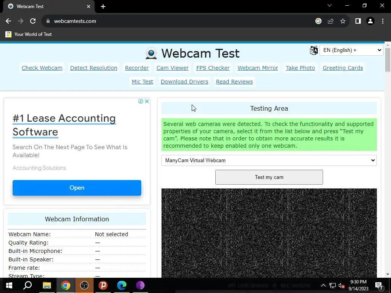
Task: Click the 'Not selected' webcam name value
Action: coord(111,235)
